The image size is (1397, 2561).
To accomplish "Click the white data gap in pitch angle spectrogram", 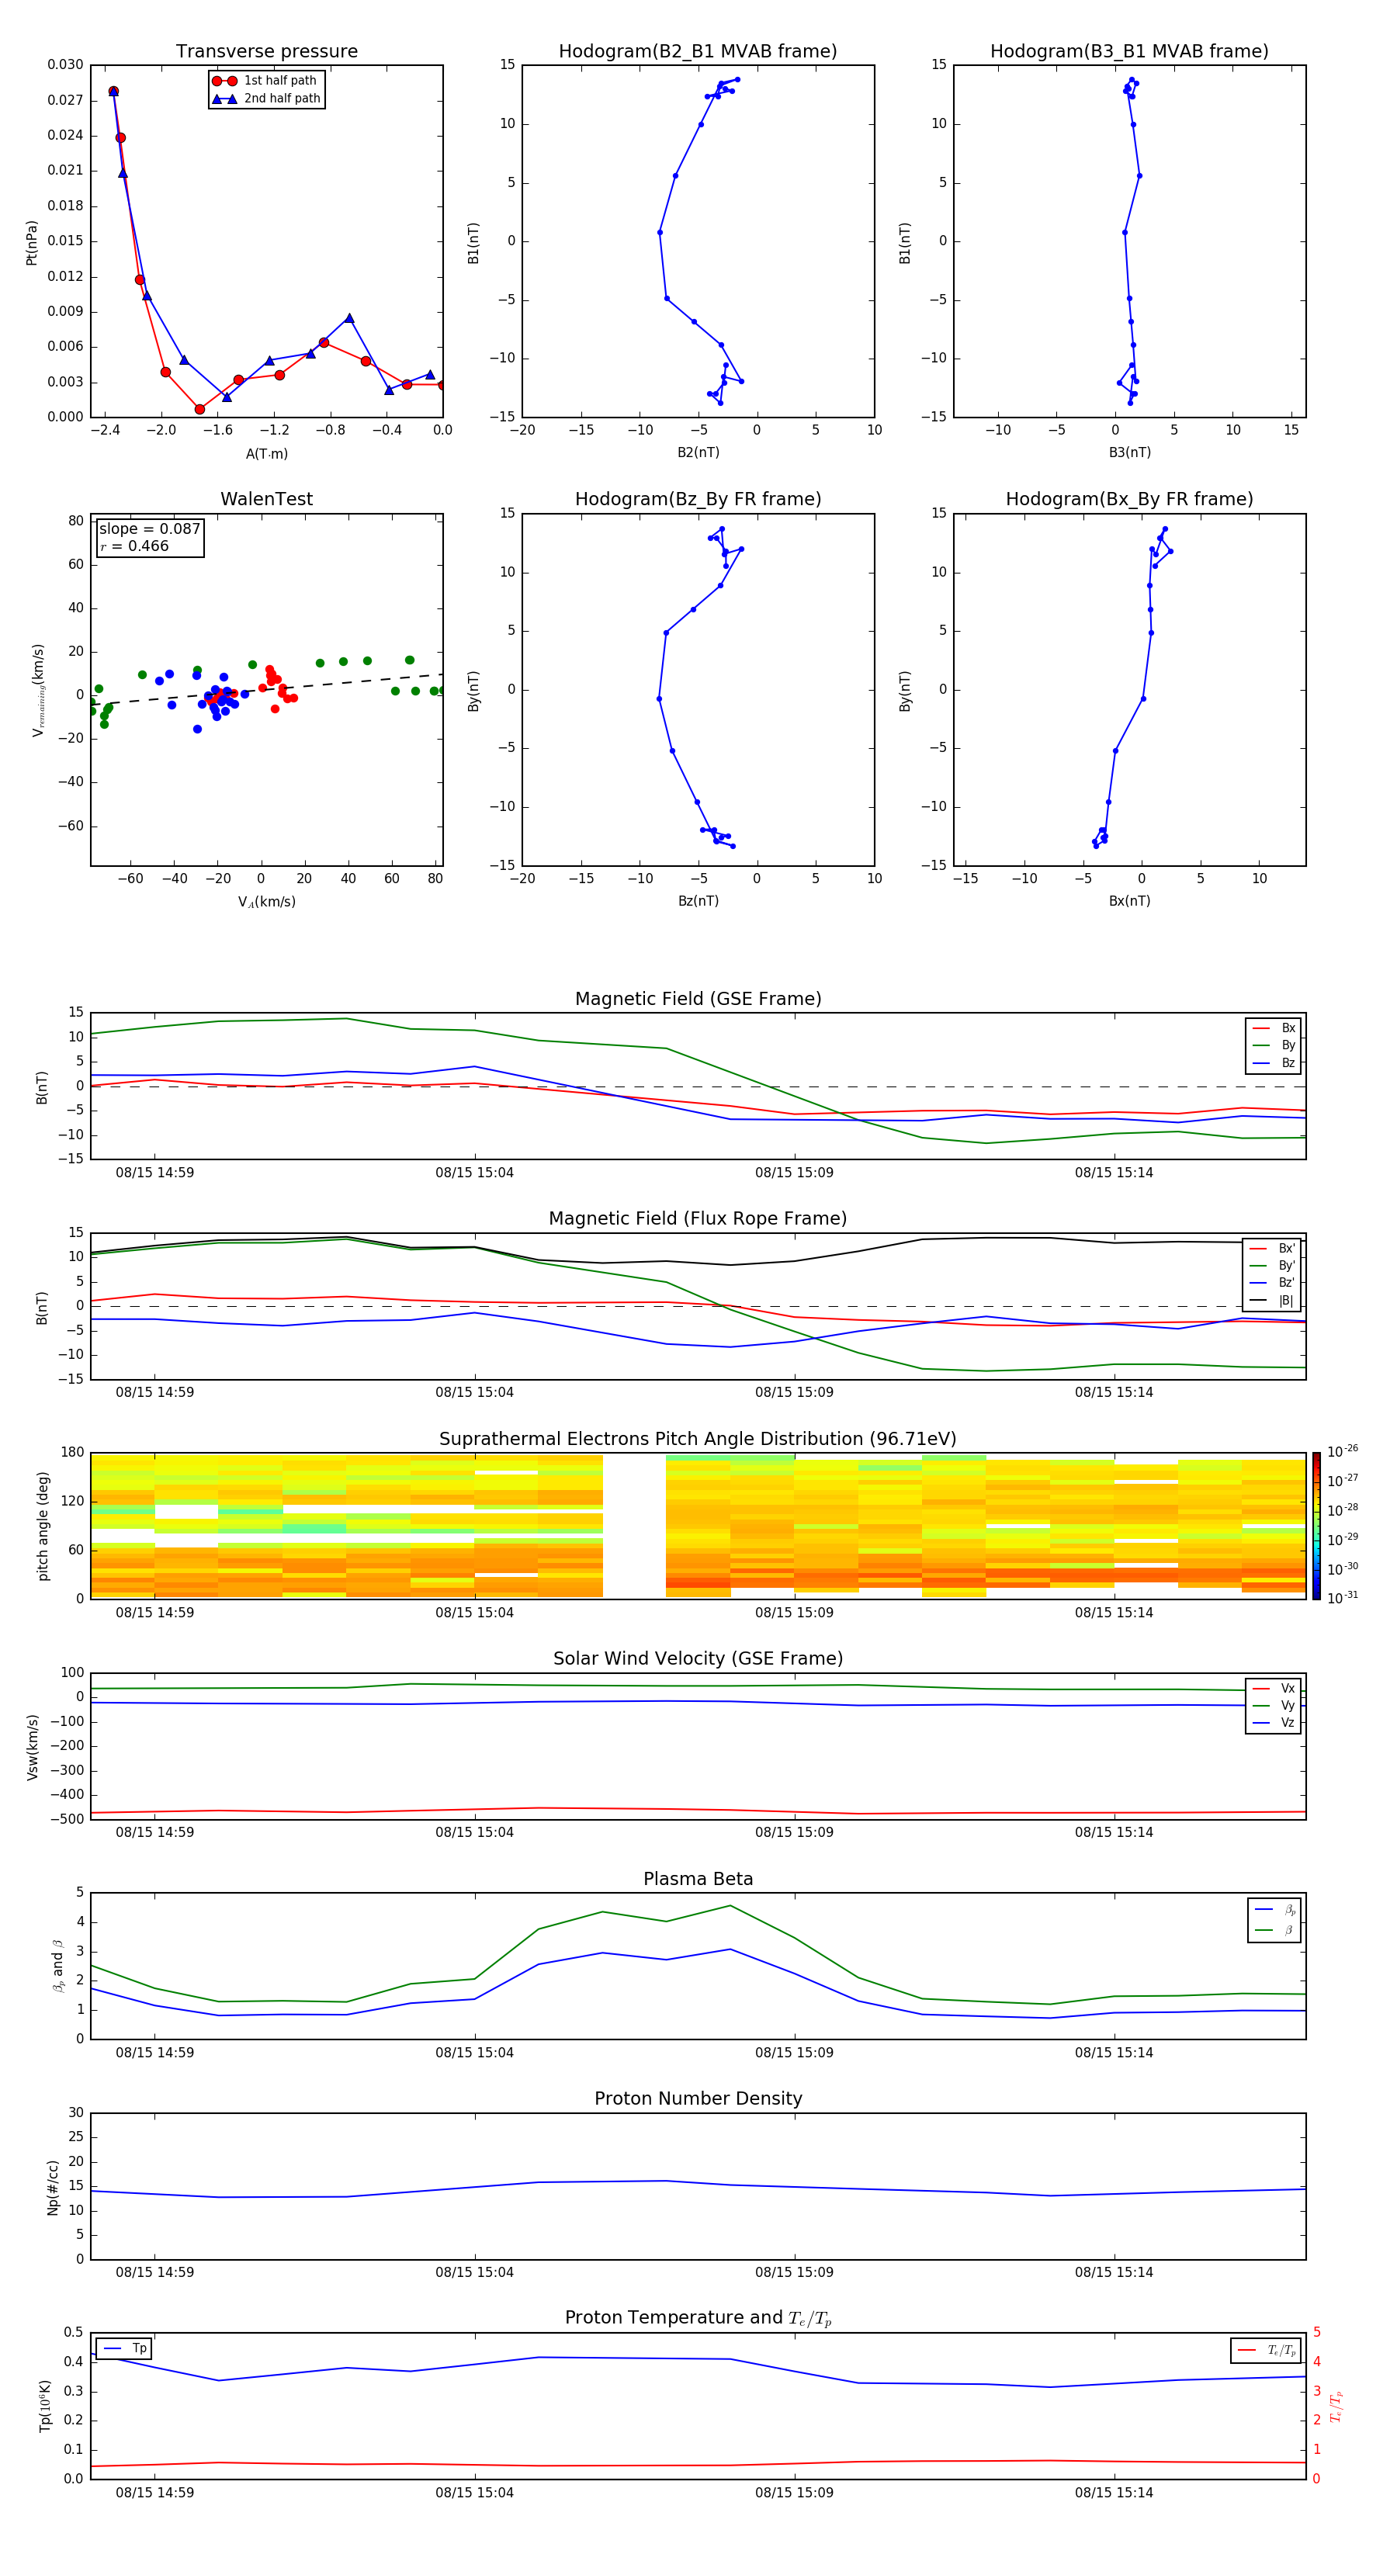I will point(634,1526).
